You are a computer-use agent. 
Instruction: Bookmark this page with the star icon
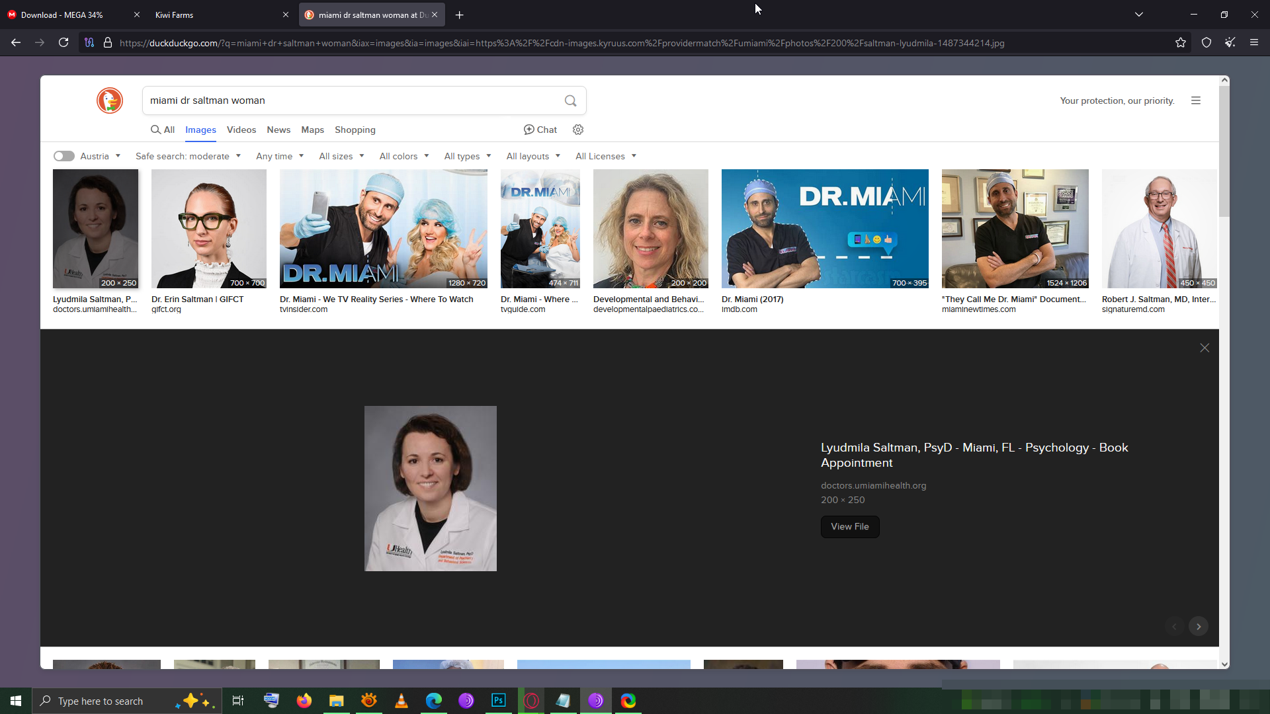point(1181,42)
